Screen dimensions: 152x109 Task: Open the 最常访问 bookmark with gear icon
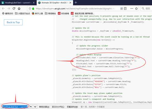click(x=8, y=13)
